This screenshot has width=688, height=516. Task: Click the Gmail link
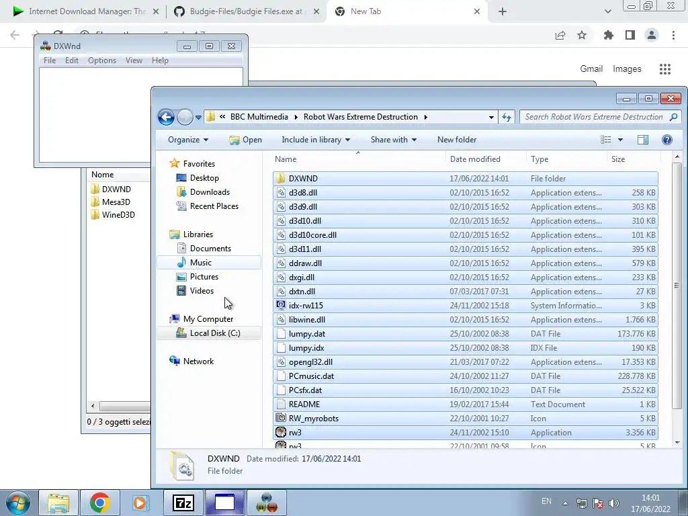pyautogui.click(x=591, y=69)
